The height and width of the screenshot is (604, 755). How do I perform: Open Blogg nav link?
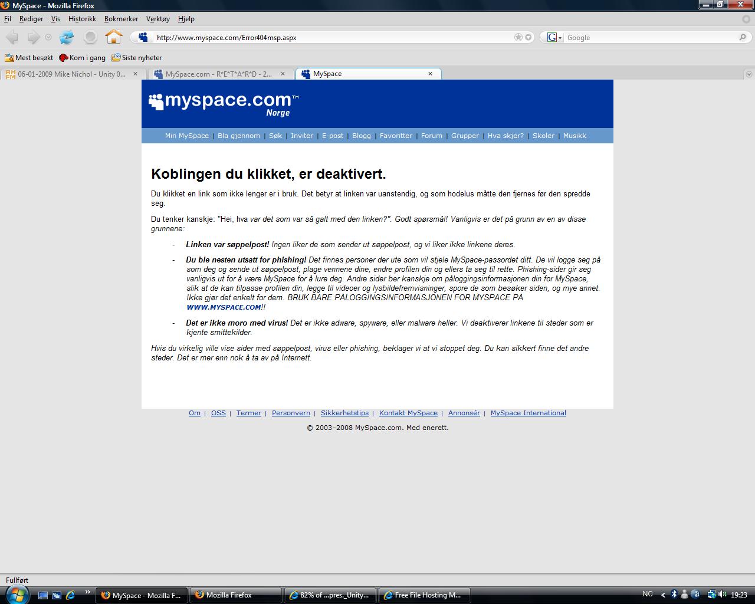(x=362, y=136)
